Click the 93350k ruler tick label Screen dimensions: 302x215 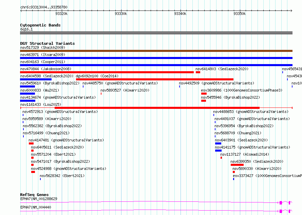(240, 14)
